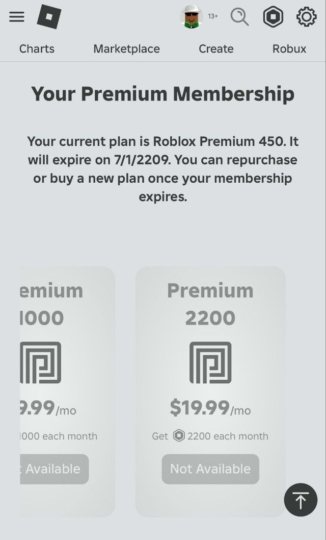Click the Roblox logo home icon

[x=49, y=16]
